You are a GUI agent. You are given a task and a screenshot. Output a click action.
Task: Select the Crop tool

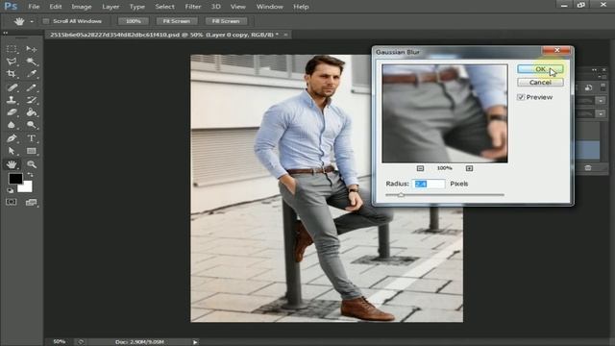coord(12,74)
